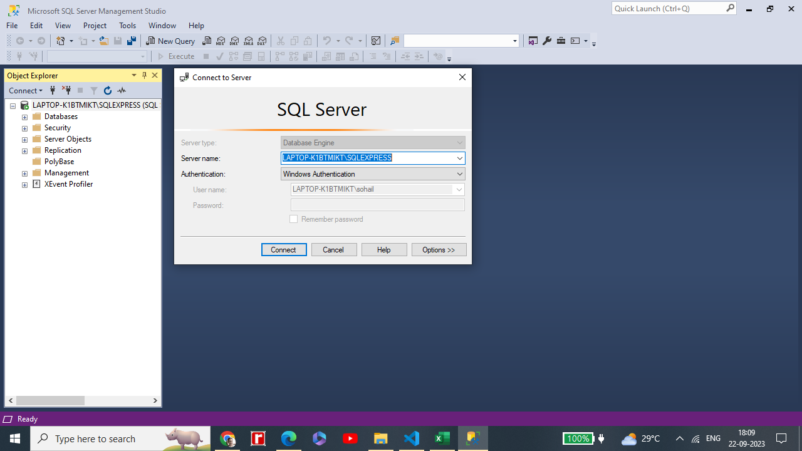Open the Project menu
802x451 pixels.
point(95,26)
